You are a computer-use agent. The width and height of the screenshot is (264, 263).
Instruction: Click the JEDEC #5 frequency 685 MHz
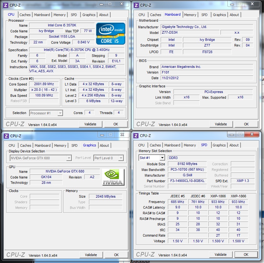pos(178,202)
